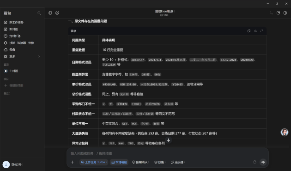The image size is (291, 171).
Task: Click the 2023/5/7 code sample
Action: (138, 60)
